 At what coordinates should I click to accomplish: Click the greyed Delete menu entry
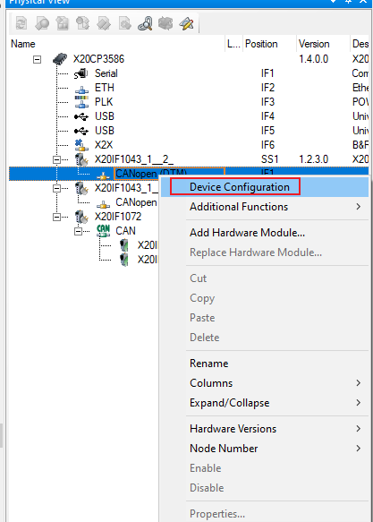tap(264, 338)
